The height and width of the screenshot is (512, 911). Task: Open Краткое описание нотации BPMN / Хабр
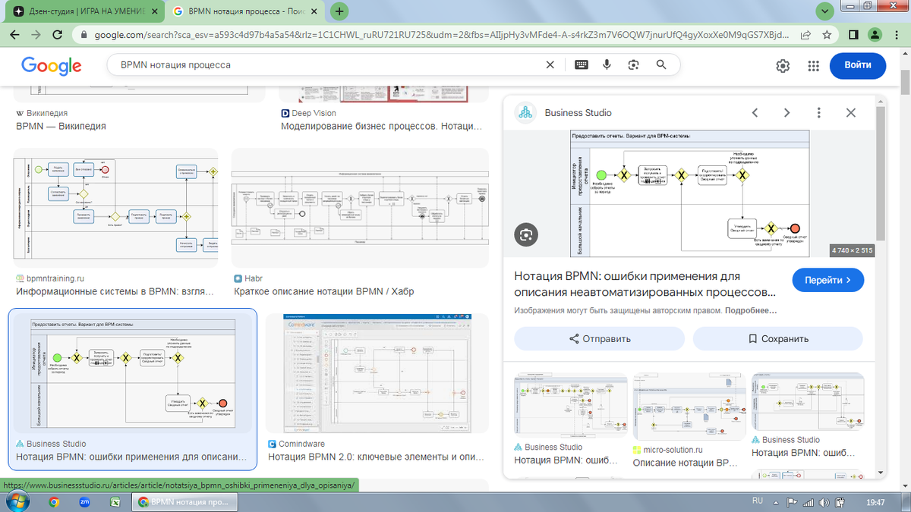pyautogui.click(x=323, y=291)
